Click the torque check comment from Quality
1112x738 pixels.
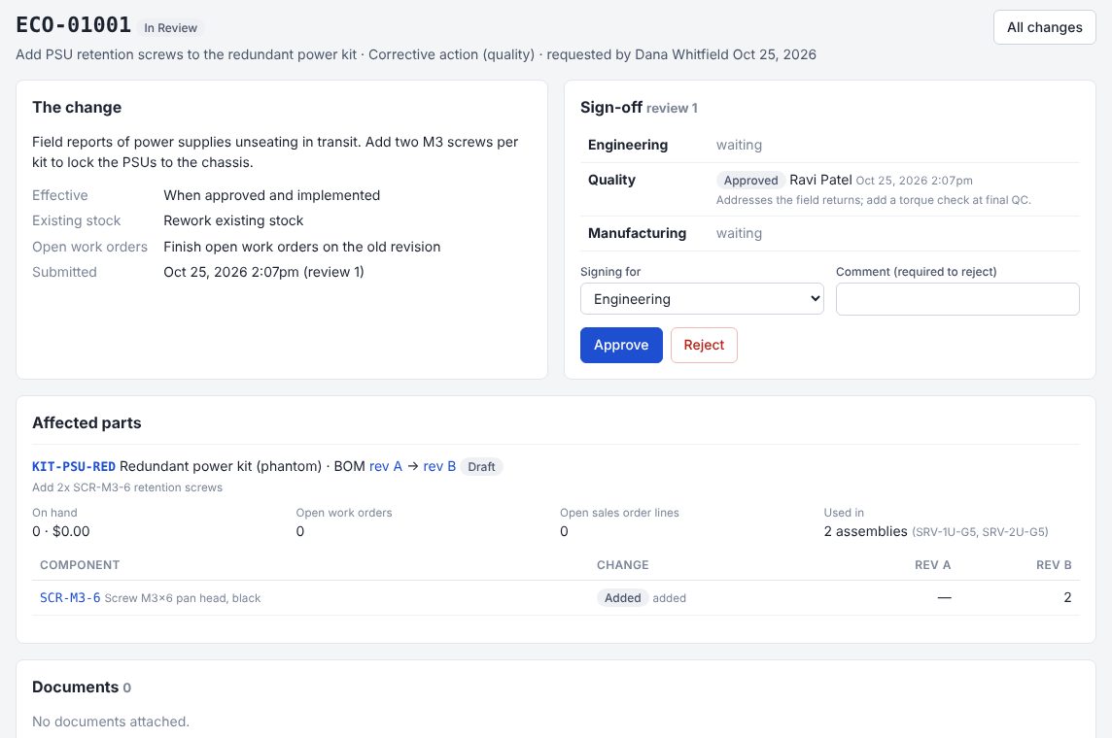874,200
